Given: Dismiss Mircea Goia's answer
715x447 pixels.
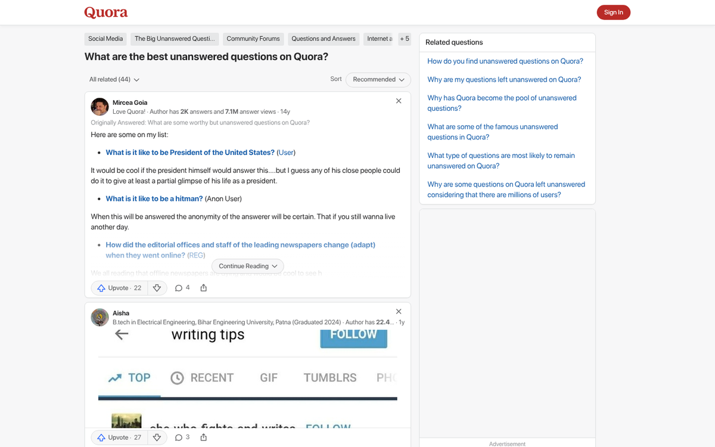Looking at the screenshot, I should (399, 101).
